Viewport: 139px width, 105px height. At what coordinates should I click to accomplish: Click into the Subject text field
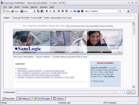pyautogui.click(x=73, y=18)
